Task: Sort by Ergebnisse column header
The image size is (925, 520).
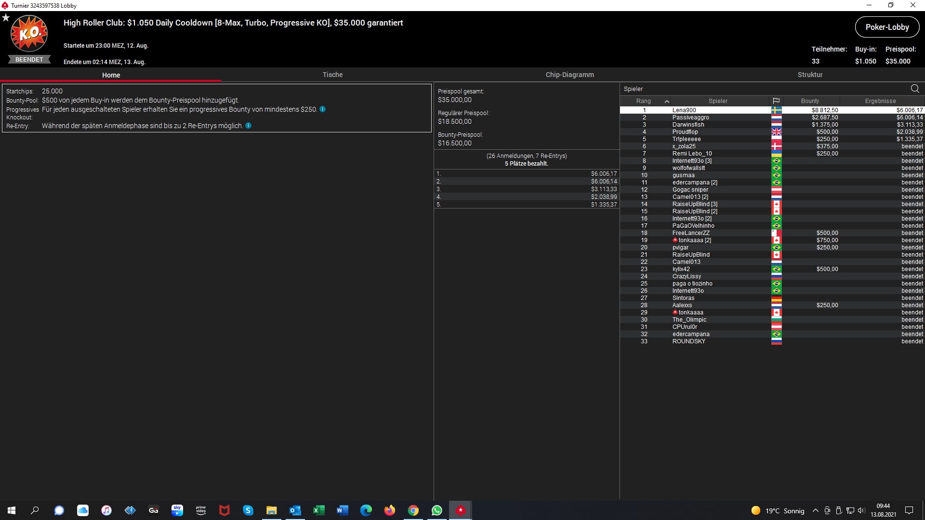Action: [x=880, y=101]
